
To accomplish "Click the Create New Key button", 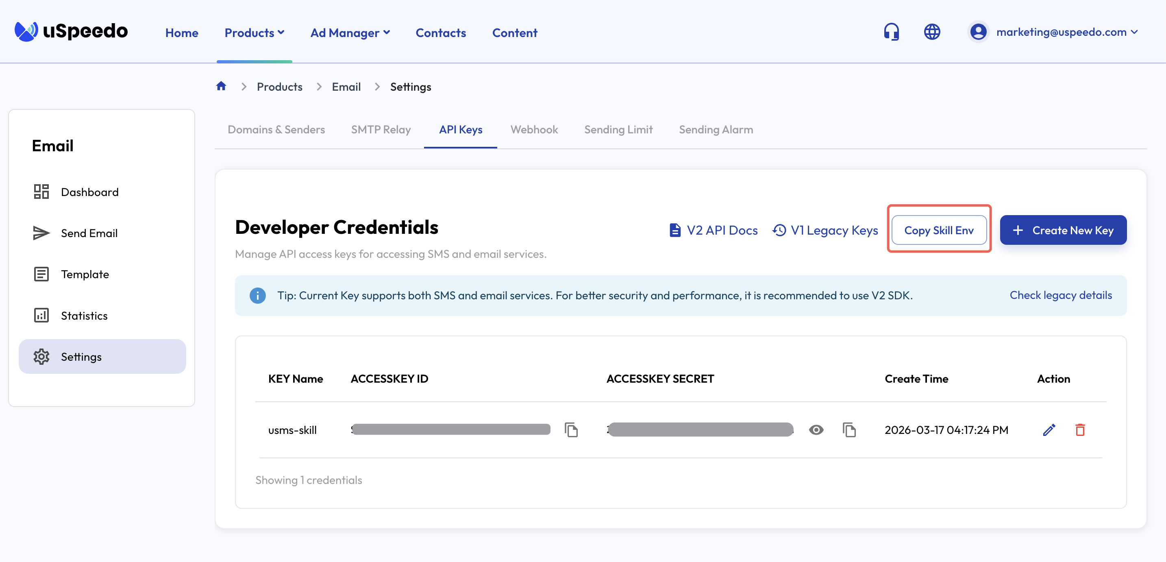I will coord(1063,230).
